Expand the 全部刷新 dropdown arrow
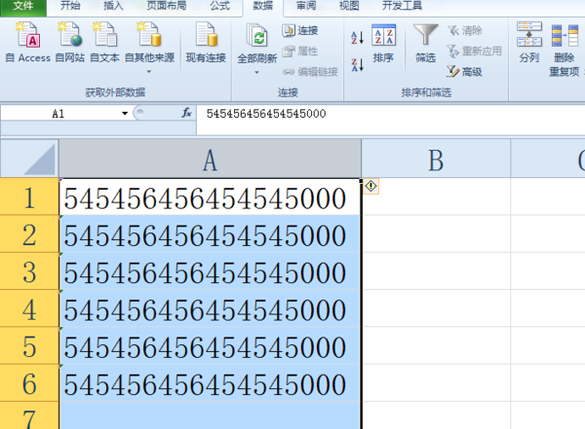 (256, 72)
